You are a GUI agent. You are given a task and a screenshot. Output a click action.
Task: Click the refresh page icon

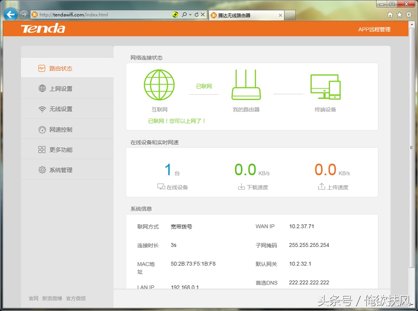(x=196, y=15)
